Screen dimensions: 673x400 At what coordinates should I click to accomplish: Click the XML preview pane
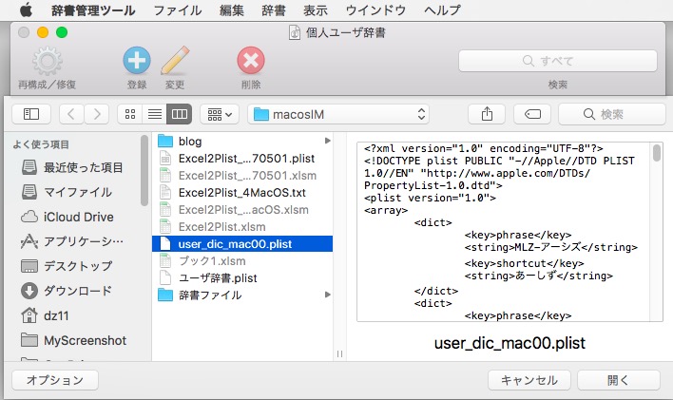505,232
